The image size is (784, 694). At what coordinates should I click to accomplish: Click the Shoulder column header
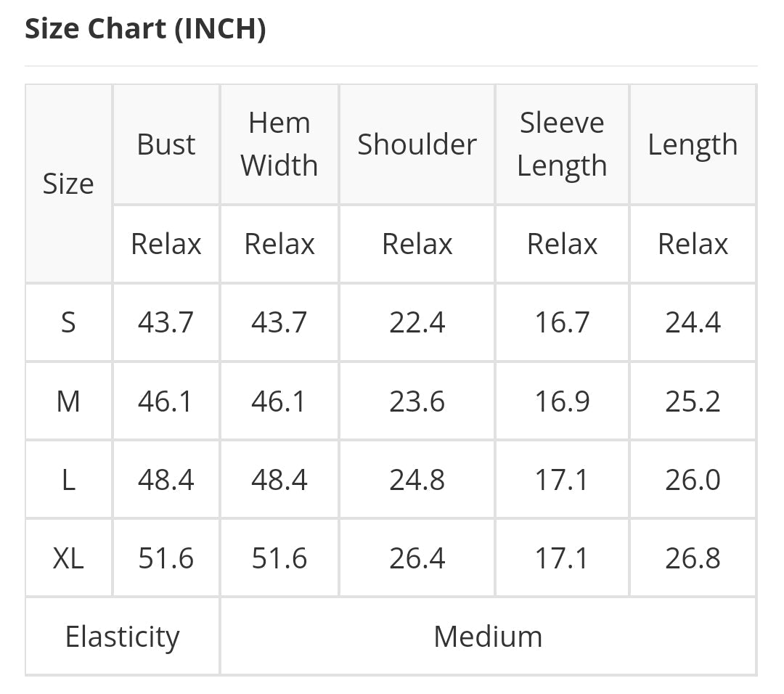pyautogui.click(x=417, y=144)
